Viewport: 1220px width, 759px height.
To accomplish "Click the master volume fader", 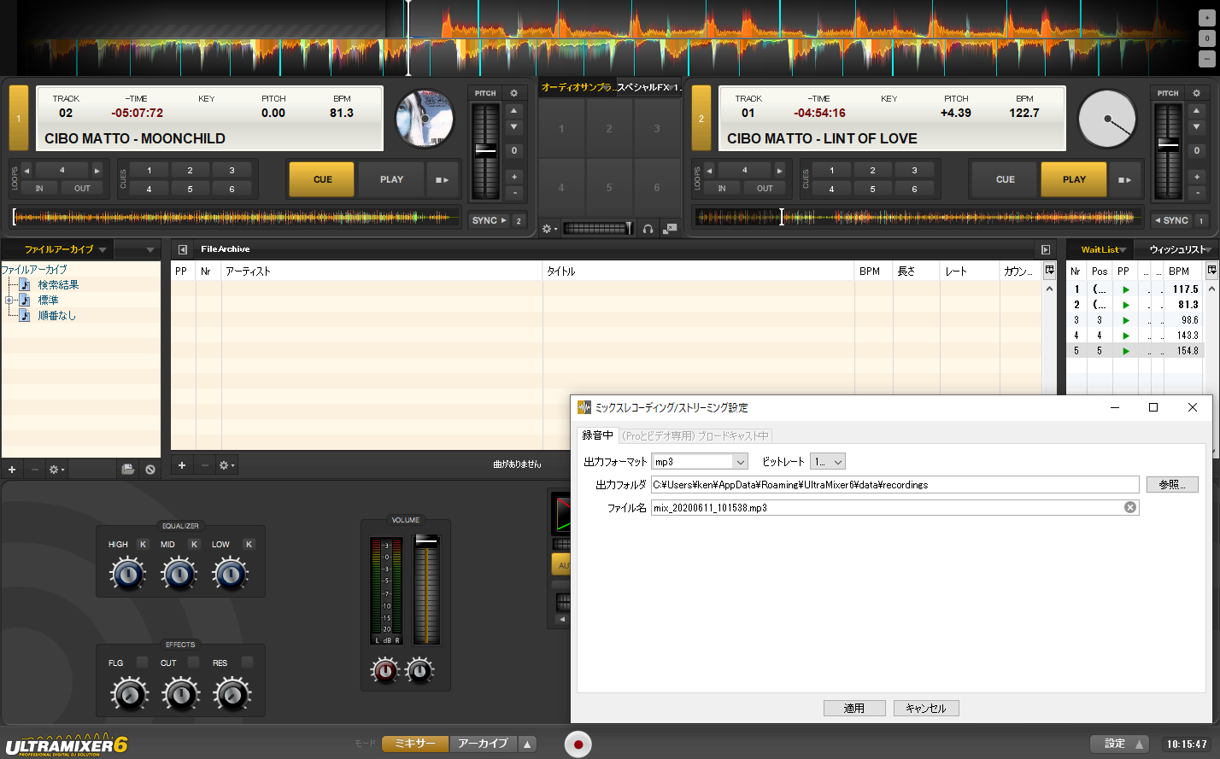I will click(425, 540).
